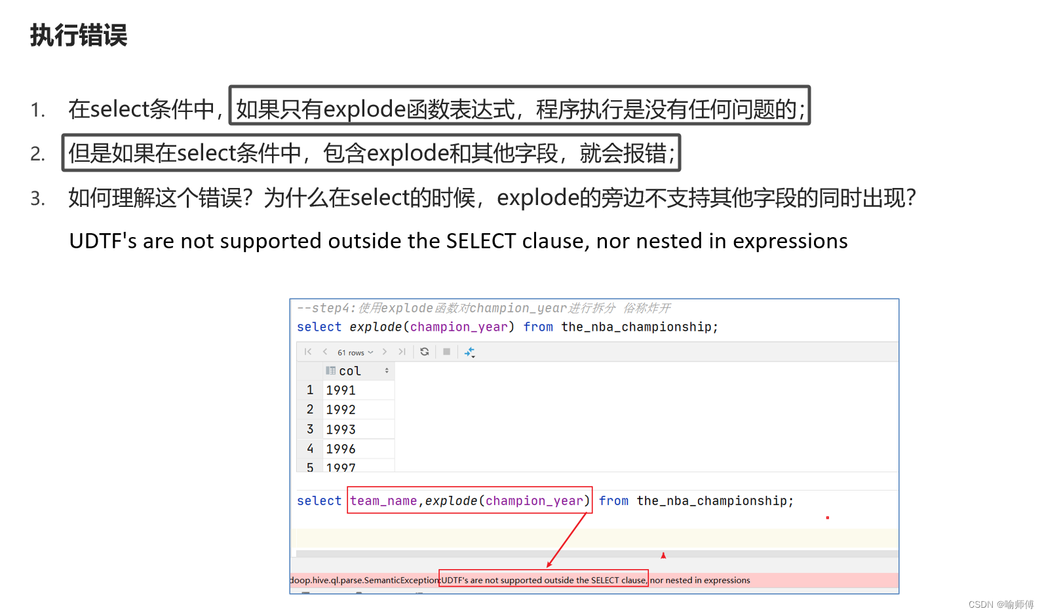Click the step4 comment line in editor
Viewport: 1044px width, 615px height.
coord(484,308)
